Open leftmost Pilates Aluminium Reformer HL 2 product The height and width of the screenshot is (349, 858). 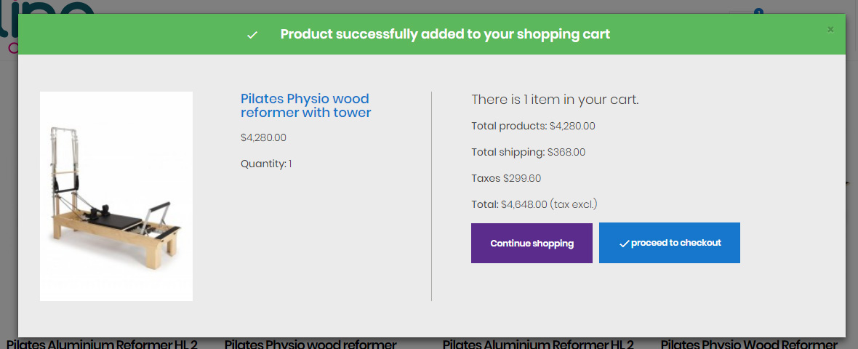[102, 344]
